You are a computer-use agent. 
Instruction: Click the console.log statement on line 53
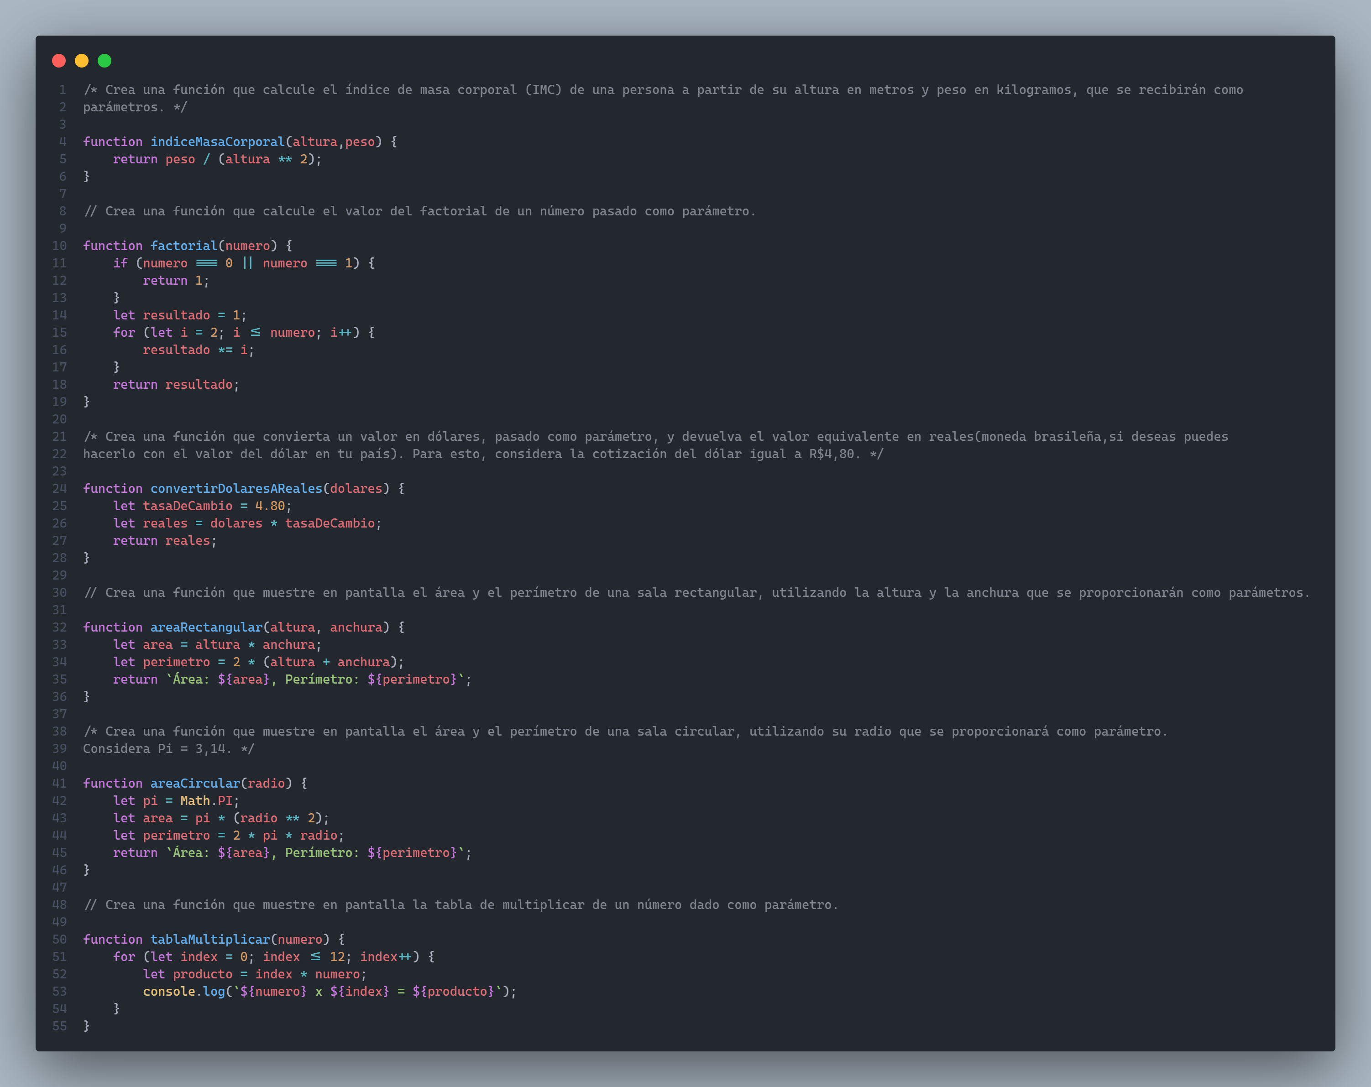(x=330, y=992)
